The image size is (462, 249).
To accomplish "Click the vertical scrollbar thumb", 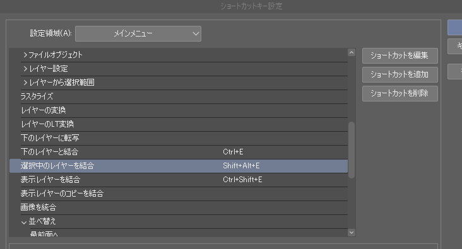I will [351, 150].
